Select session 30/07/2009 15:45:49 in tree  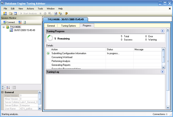24,30
